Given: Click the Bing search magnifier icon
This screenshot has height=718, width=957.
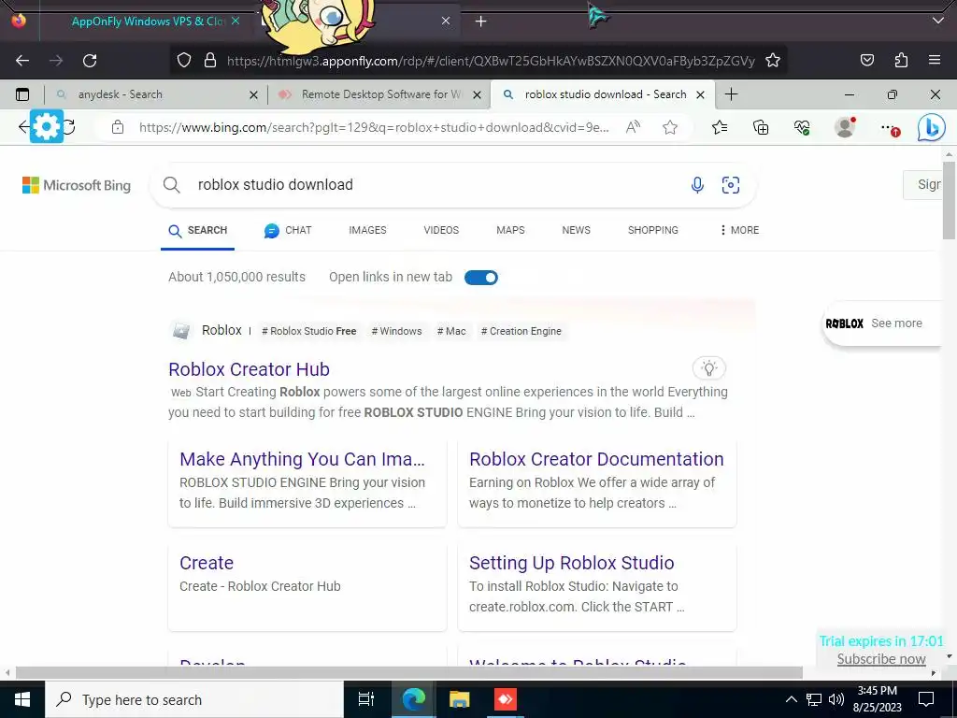Looking at the screenshot, I should pyautogui.click(x=172, y=185).
